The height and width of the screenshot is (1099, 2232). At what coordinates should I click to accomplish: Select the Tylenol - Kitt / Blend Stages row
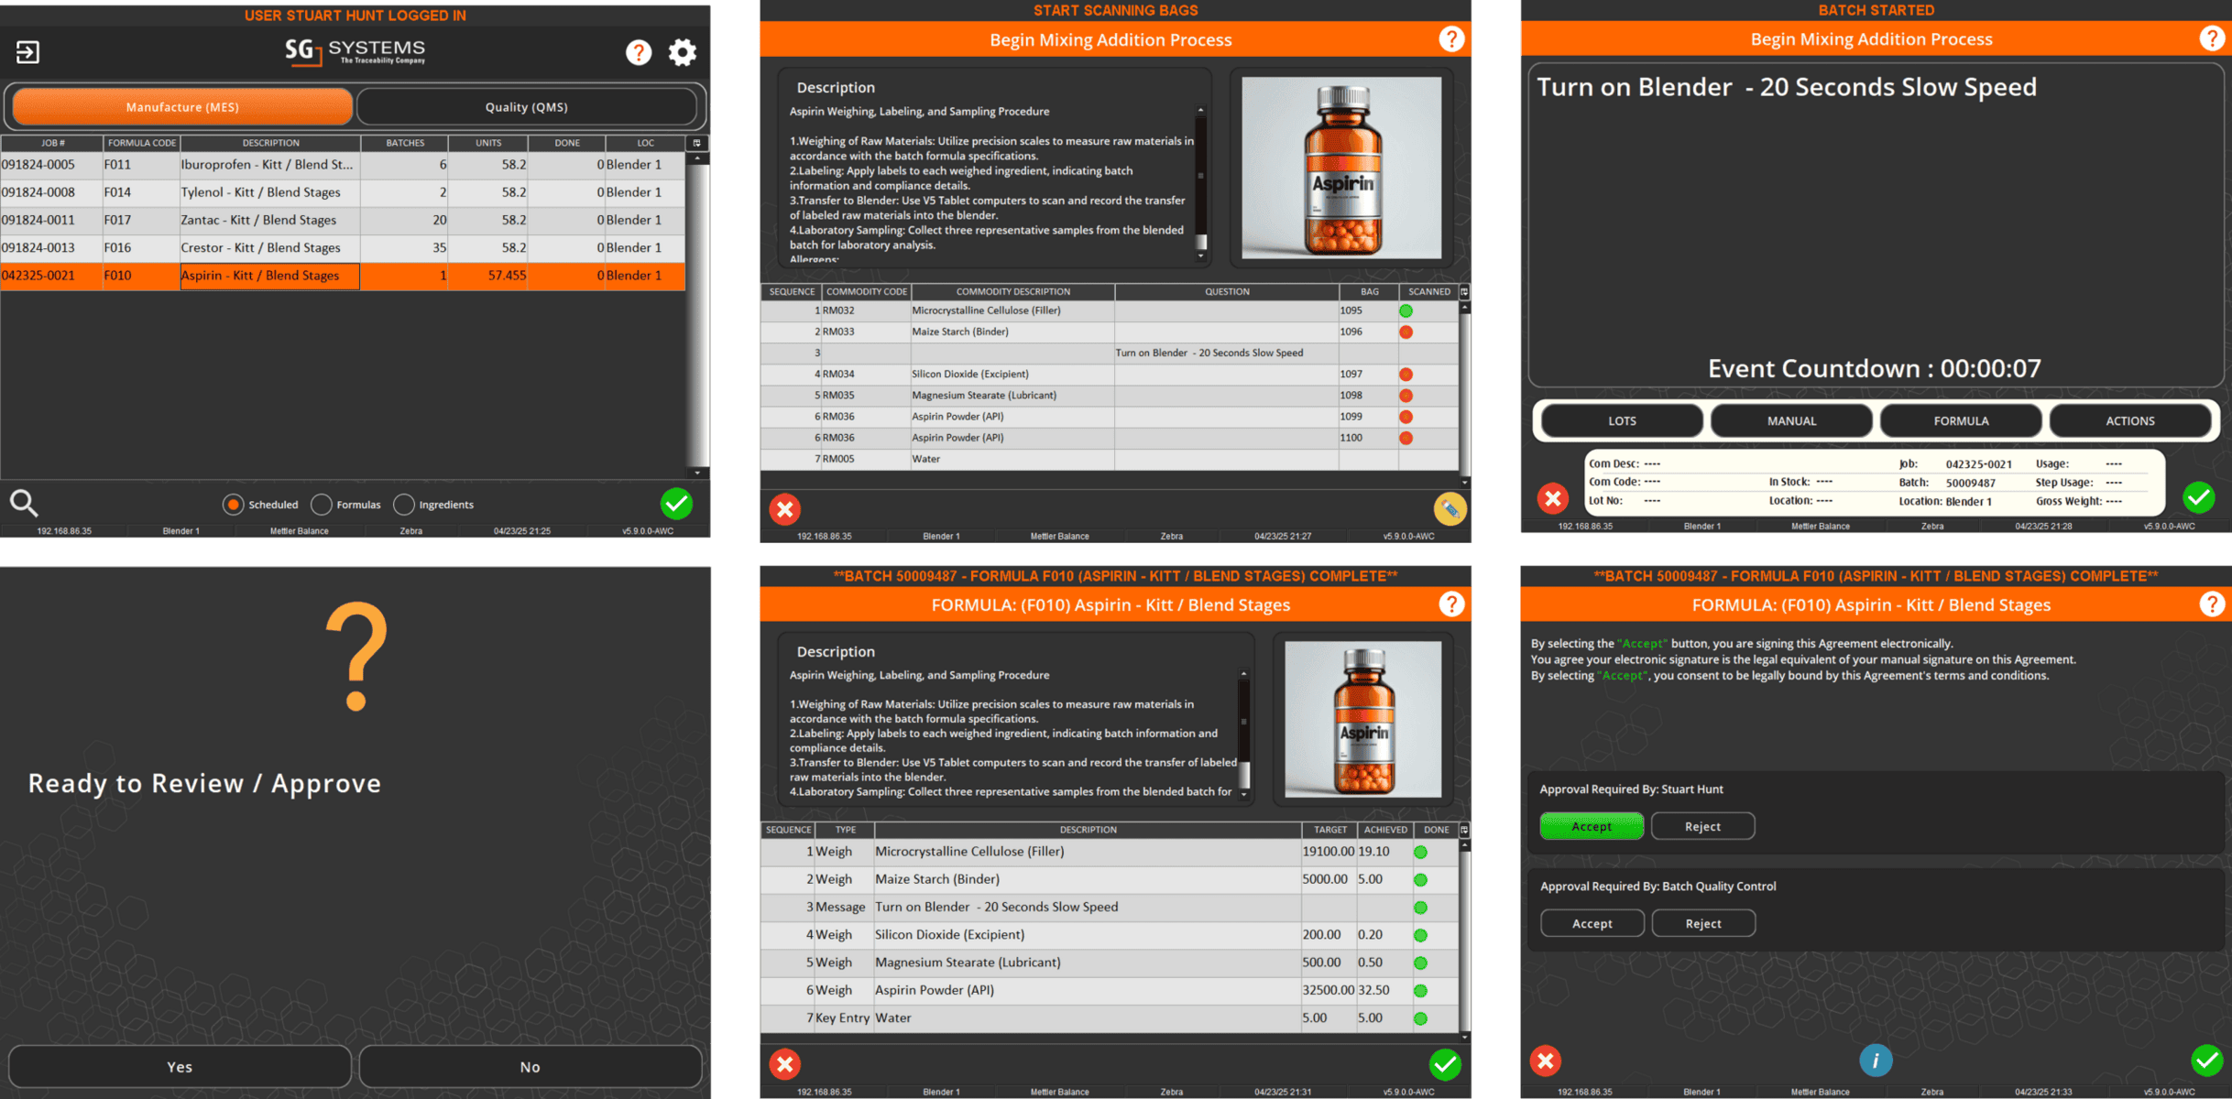[x=343, y=192]
